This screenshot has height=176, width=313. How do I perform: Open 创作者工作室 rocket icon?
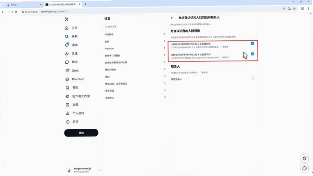click(67, 96)
